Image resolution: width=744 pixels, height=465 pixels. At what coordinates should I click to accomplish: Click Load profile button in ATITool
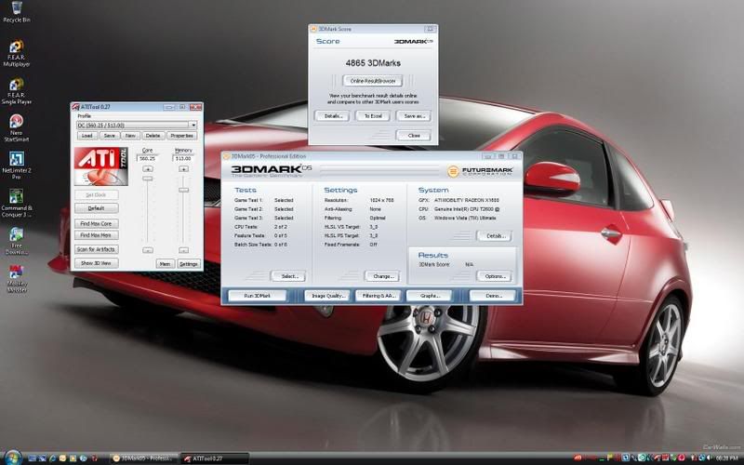click(86, 136)
